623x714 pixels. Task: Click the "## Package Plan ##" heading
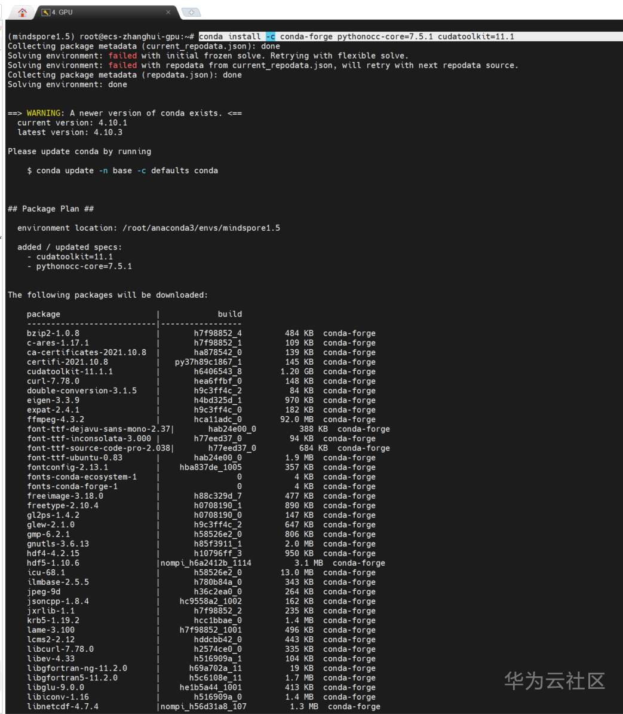(51, 209)
